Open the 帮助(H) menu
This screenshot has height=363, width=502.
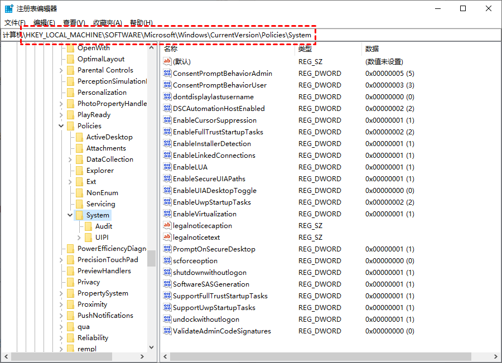pyautogui.click(x=141, y=23)
